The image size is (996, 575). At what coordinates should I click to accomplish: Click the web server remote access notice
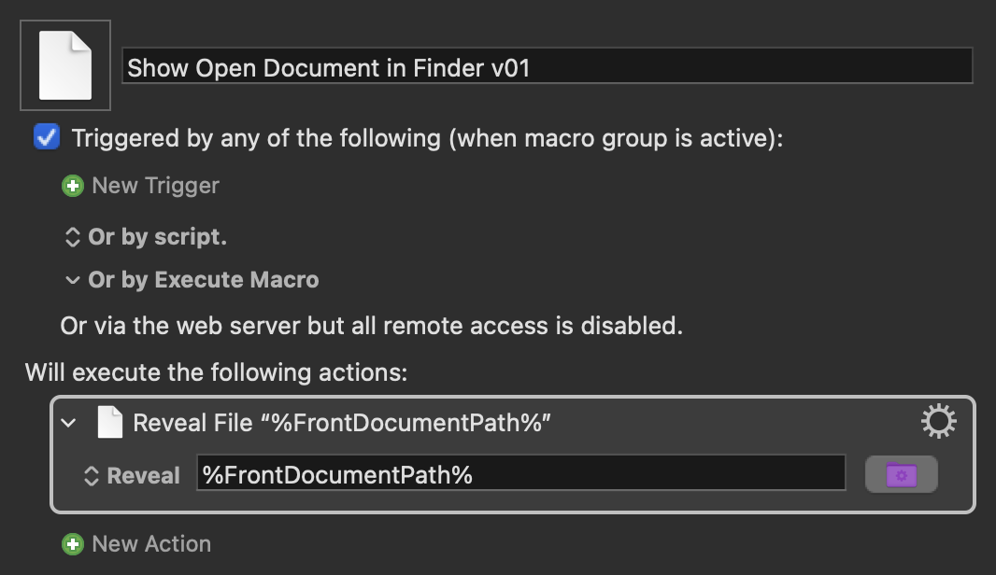point(372,326)
